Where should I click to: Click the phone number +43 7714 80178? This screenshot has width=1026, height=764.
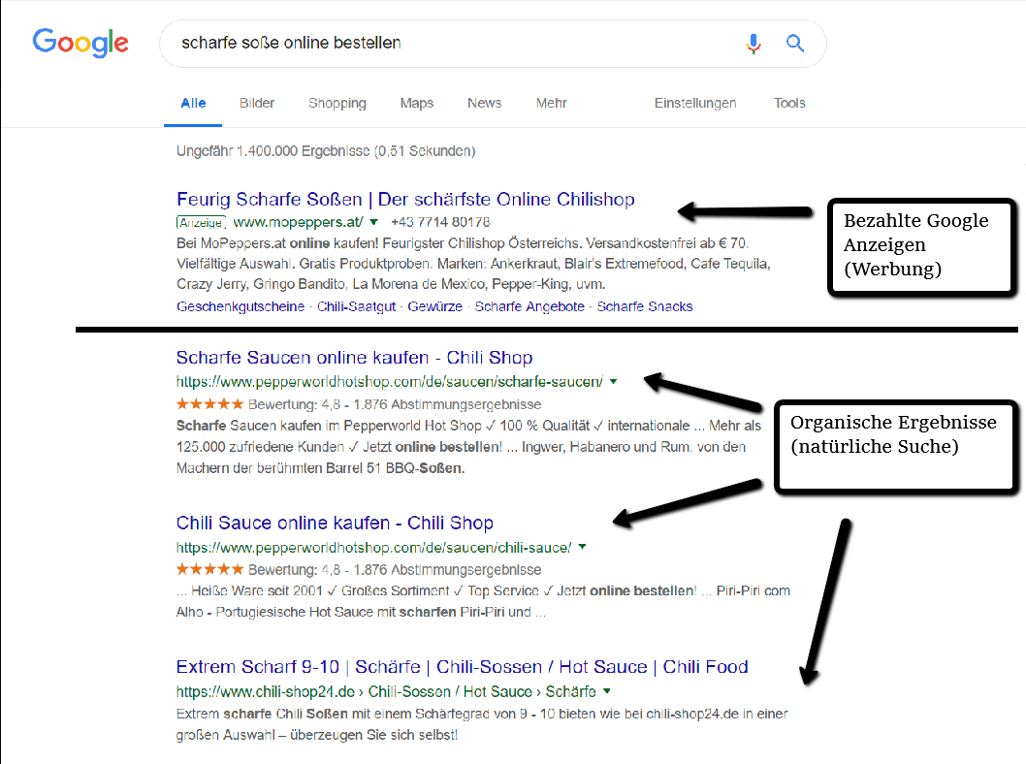pos(440,222)
